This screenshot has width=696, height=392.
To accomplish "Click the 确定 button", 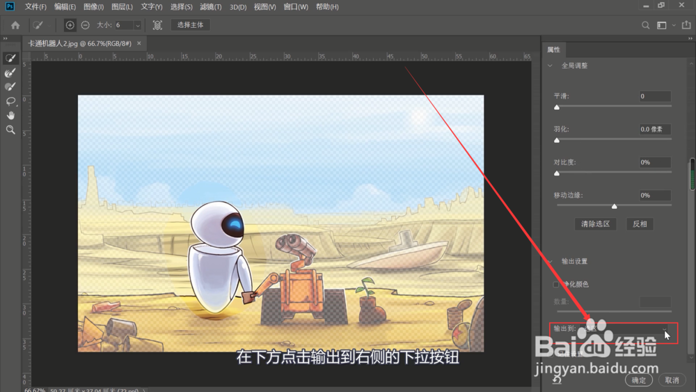I will 639,380.
